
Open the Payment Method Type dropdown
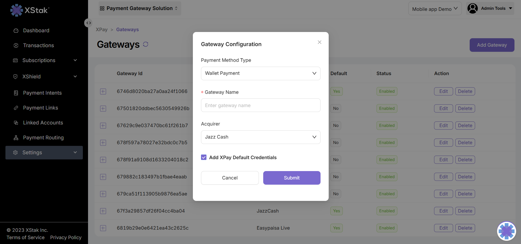[x=260, y=73]
